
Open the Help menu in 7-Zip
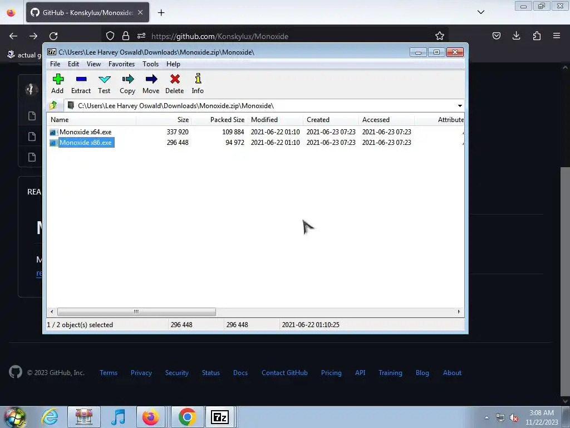[x=174, y=64]
